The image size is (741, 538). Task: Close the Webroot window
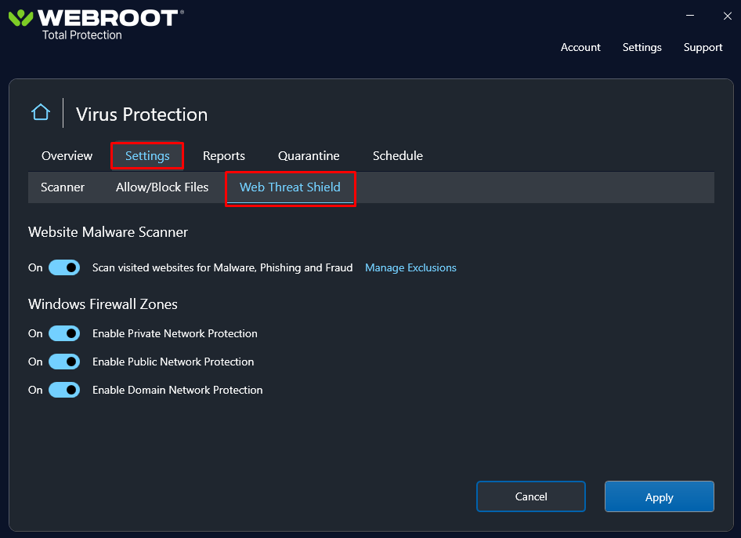point(728,16)
